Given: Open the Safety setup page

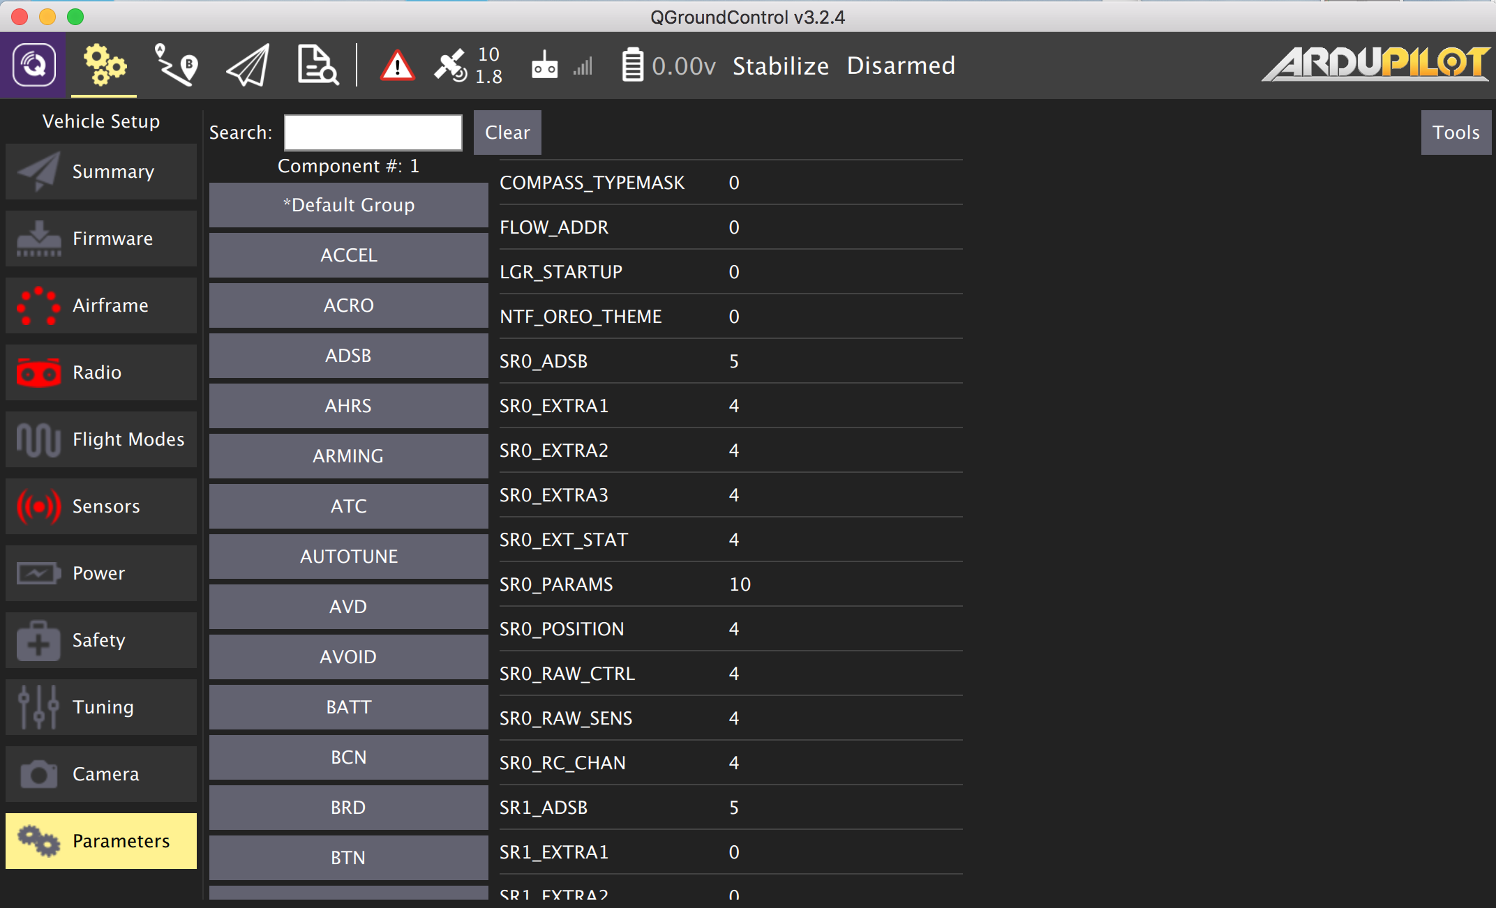Looking at the screenshot, I should [x=101, y=640].
